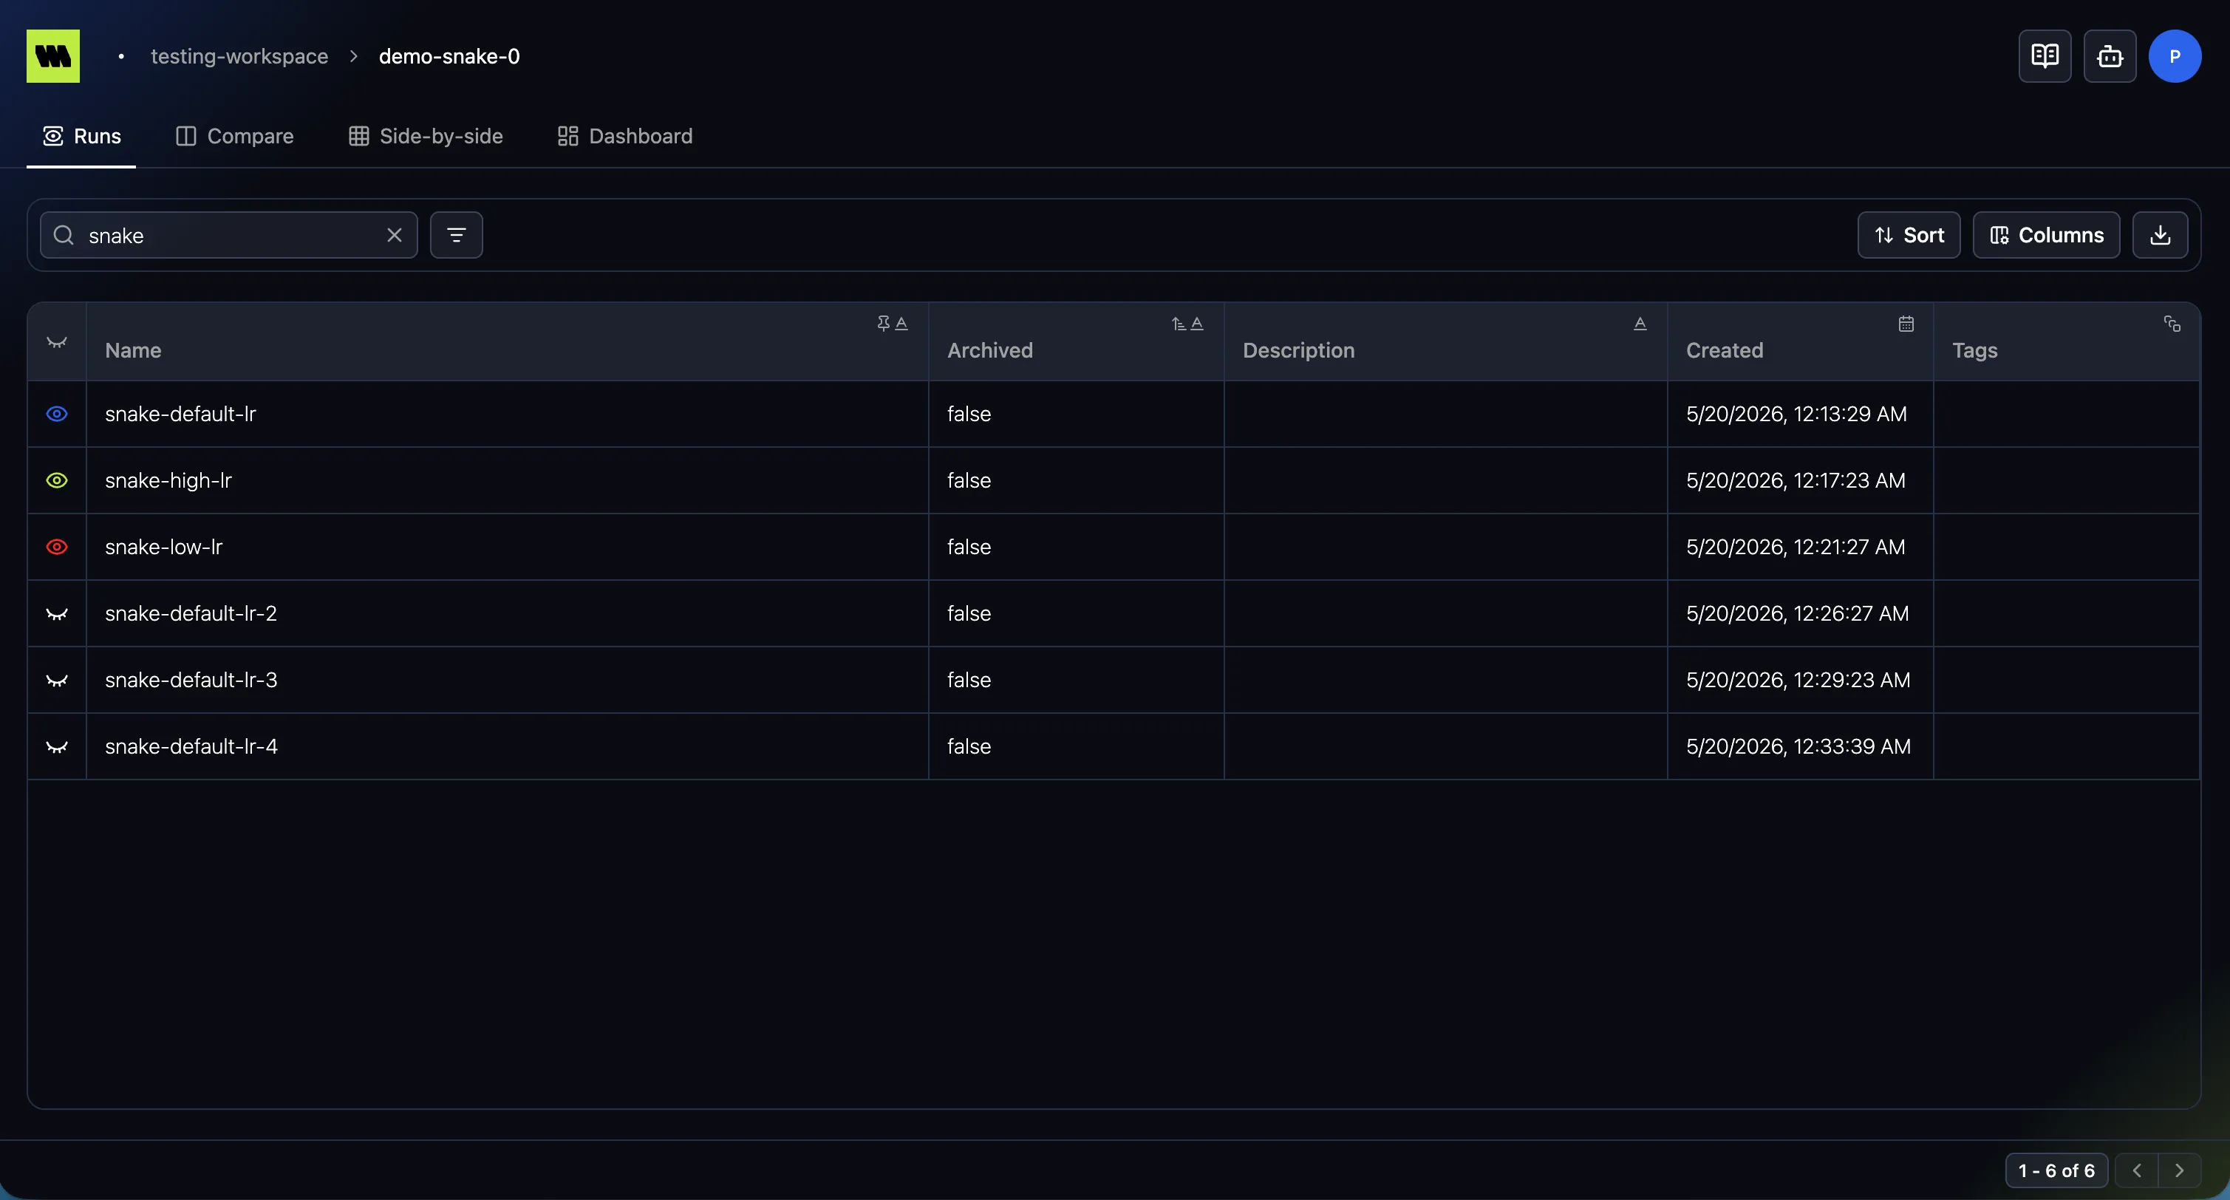This screenshot has height=1200, width=2230.
Task: Click the Created column header label
Action: [x=1725, y=351]
